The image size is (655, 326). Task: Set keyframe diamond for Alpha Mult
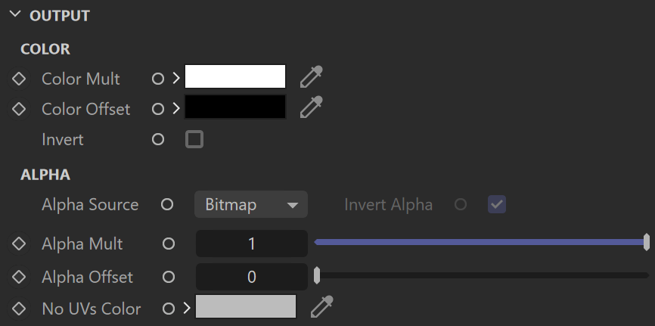(x=19, y=244)
